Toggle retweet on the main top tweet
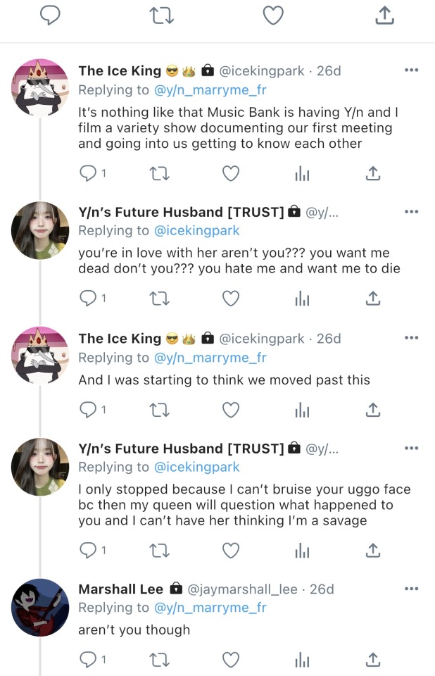435x676 pixels. (161, 15)
